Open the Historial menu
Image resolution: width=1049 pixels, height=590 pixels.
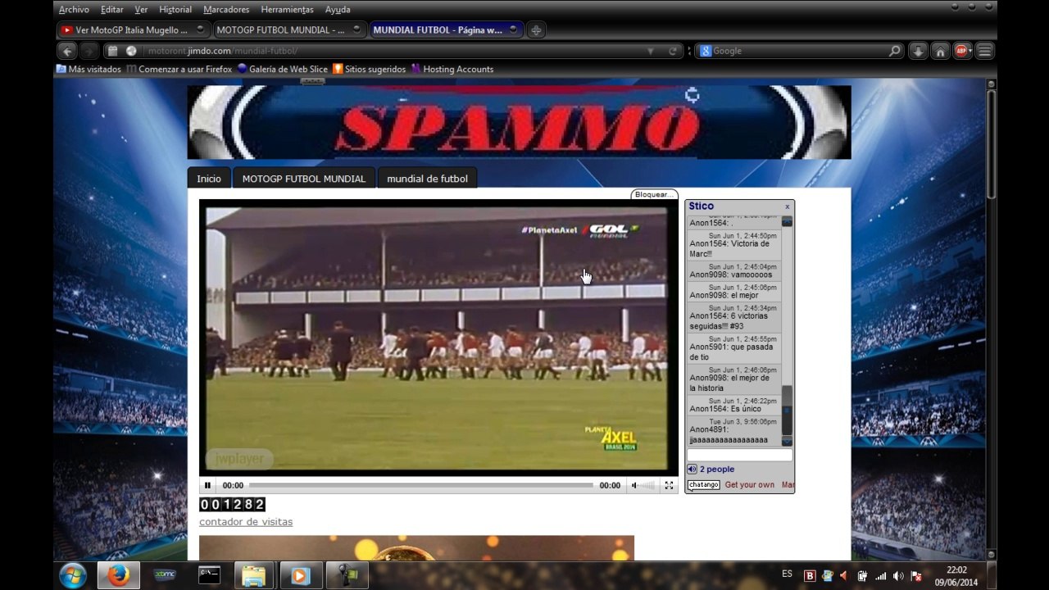coord(175,10)
